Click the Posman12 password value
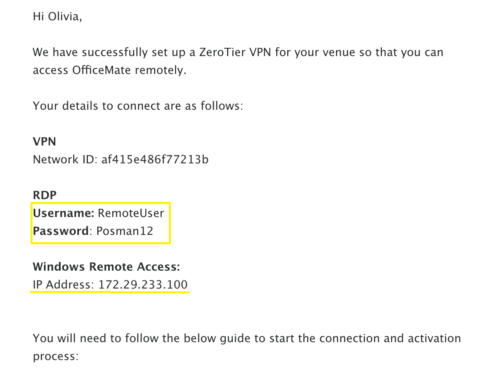The width and height of the screenshot is (489, 382). (124, 231)
